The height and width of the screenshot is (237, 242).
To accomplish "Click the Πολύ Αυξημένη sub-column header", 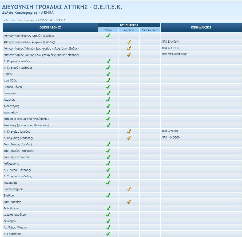I will pos(150,30).
